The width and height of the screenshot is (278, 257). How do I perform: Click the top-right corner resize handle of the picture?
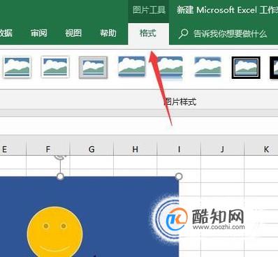179,177
